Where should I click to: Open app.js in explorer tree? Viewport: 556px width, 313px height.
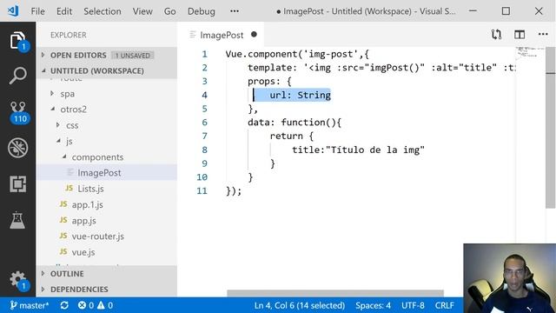point(106,220)
